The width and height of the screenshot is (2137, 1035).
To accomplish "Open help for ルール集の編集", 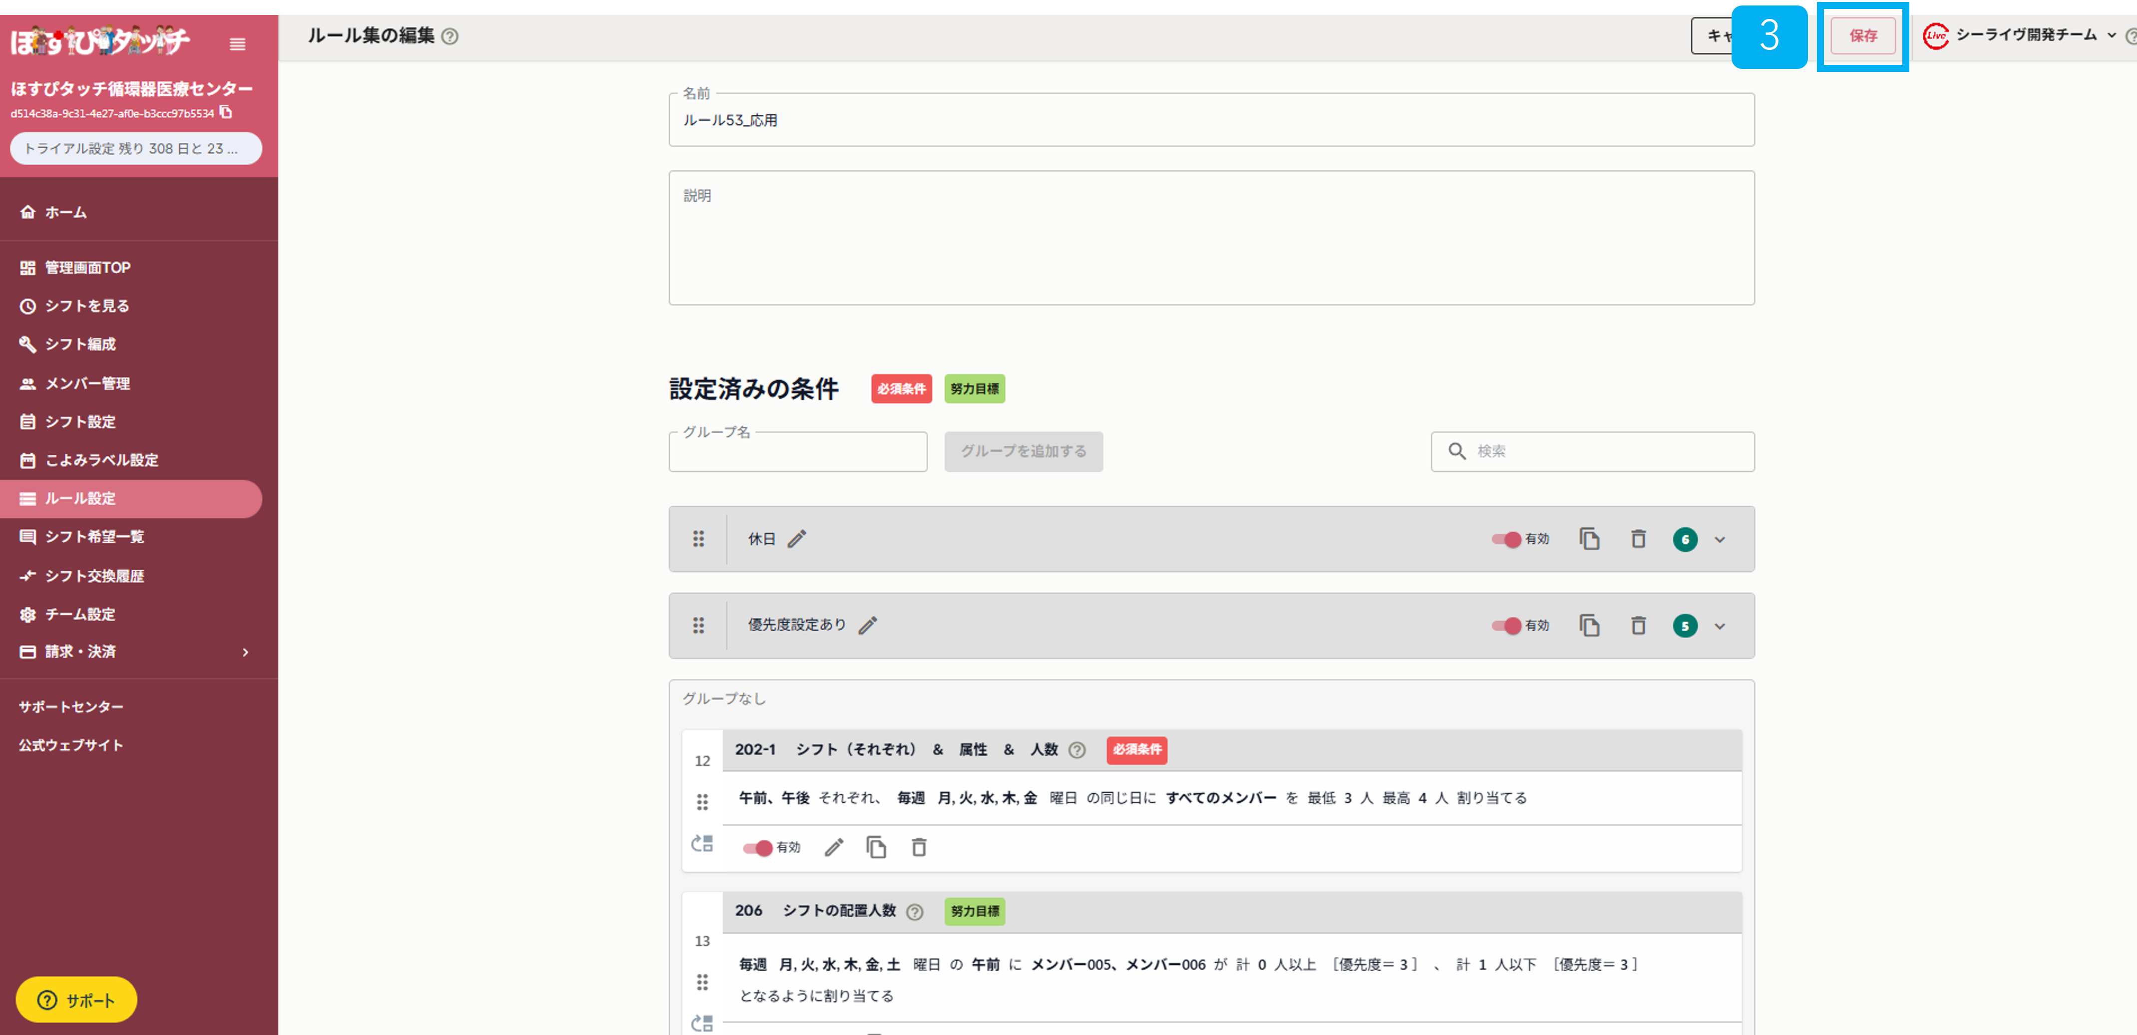I will 450,36.
